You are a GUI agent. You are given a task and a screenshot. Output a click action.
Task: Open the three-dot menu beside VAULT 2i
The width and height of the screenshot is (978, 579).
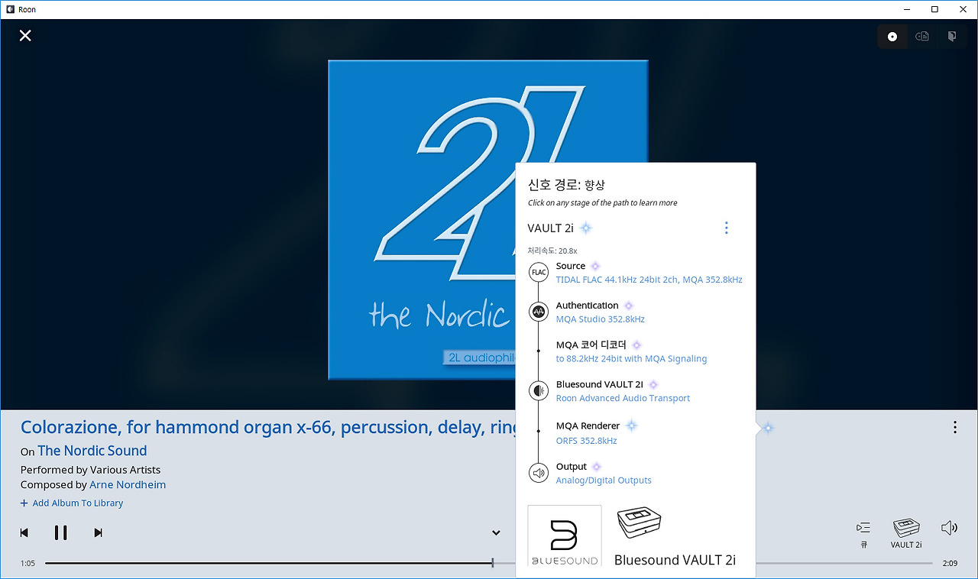726,228
